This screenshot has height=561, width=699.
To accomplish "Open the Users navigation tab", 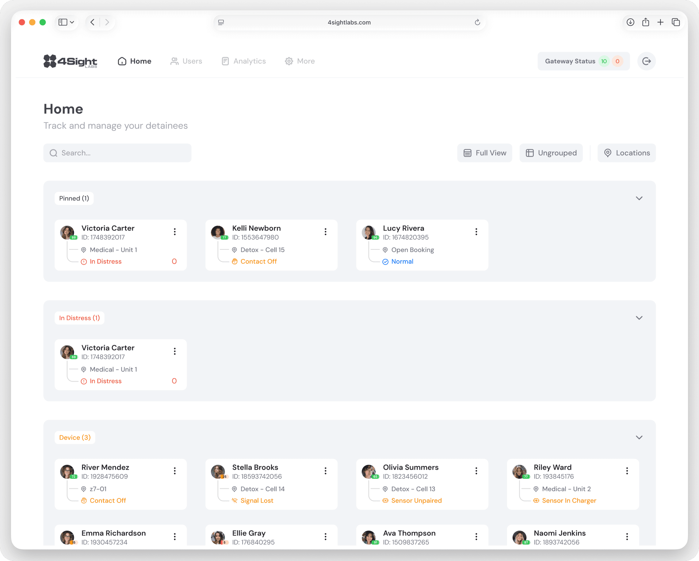I will pyautogui.click(x=186, y=61).
